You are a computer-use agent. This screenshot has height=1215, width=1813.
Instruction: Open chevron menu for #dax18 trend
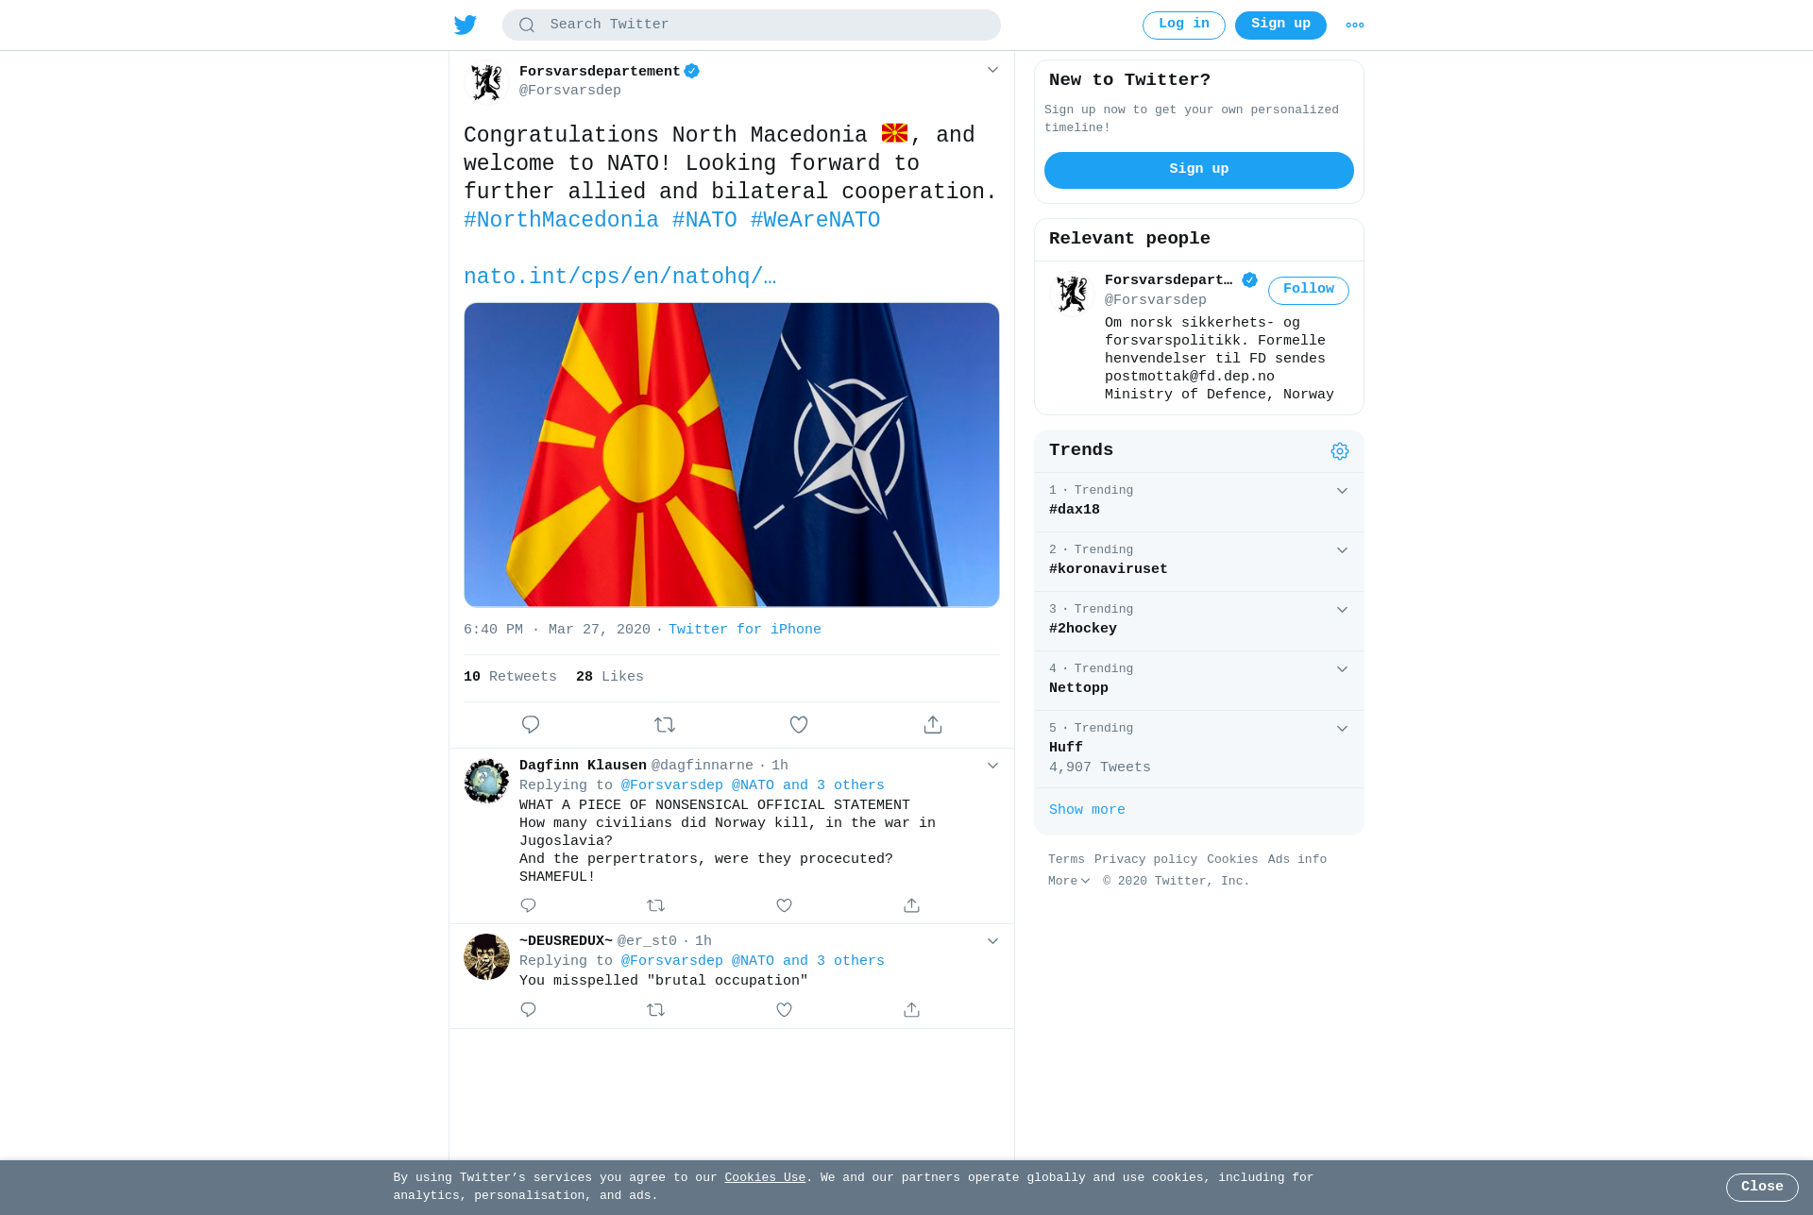point(1342,491)
